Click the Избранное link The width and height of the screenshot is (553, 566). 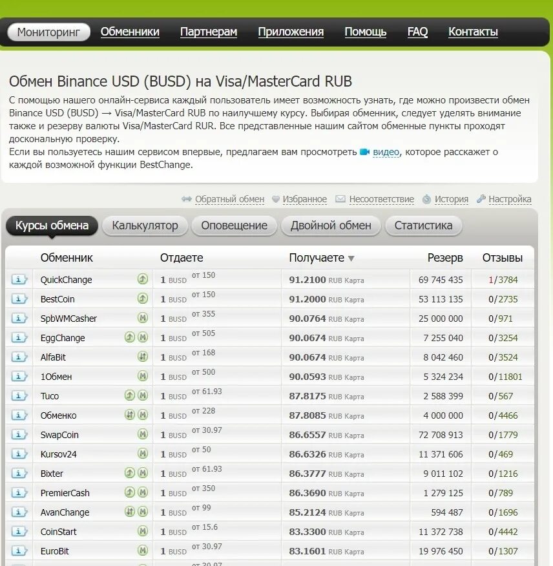tap(305, 199)
